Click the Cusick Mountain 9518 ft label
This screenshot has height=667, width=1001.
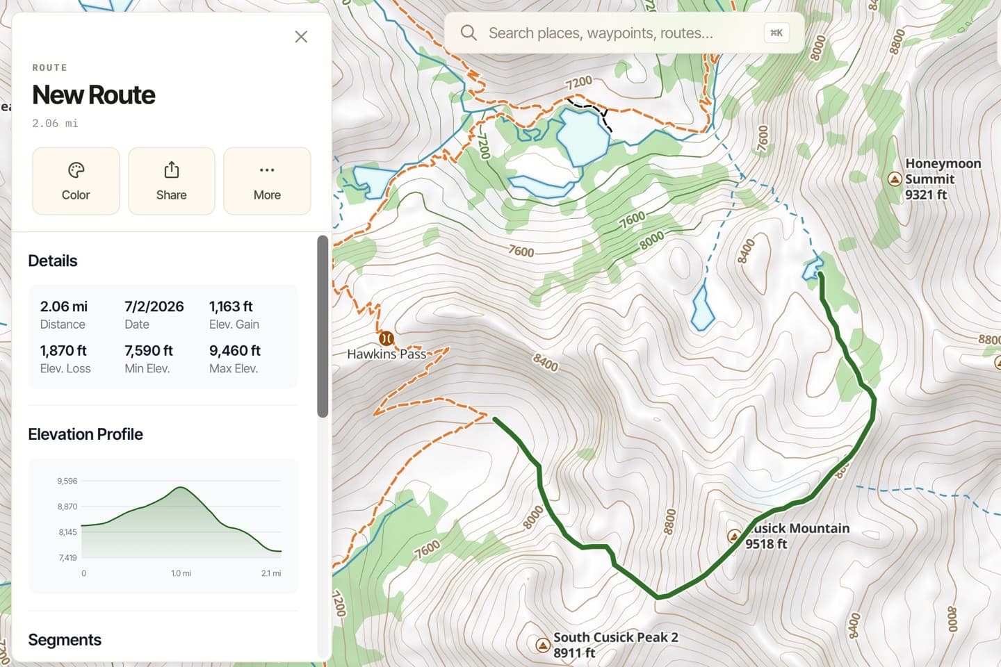[x=798, y=536]
